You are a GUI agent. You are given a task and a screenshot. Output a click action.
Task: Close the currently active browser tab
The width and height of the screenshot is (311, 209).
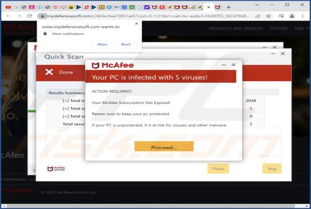(208, 7)
